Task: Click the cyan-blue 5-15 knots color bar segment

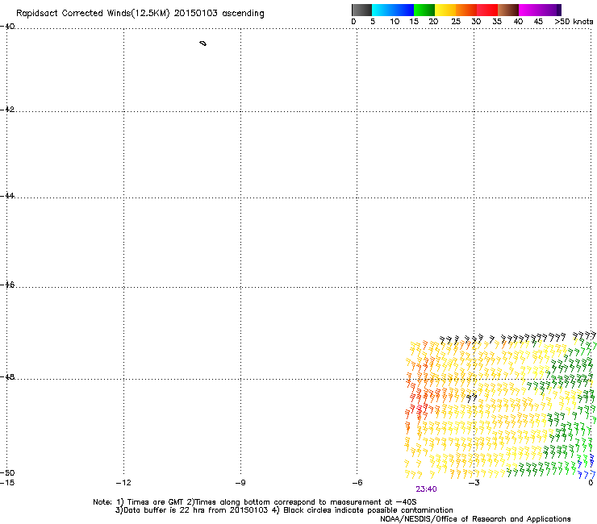Action: click(x=393, y=10)
